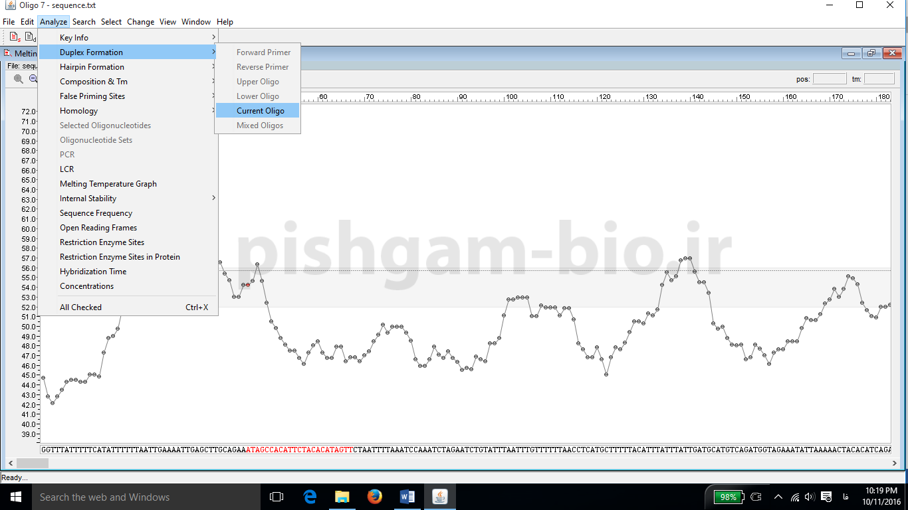Click the red 's' sequence document toolbar icon
This screenshot has height=510, width=908.
(x=15, y=37)
